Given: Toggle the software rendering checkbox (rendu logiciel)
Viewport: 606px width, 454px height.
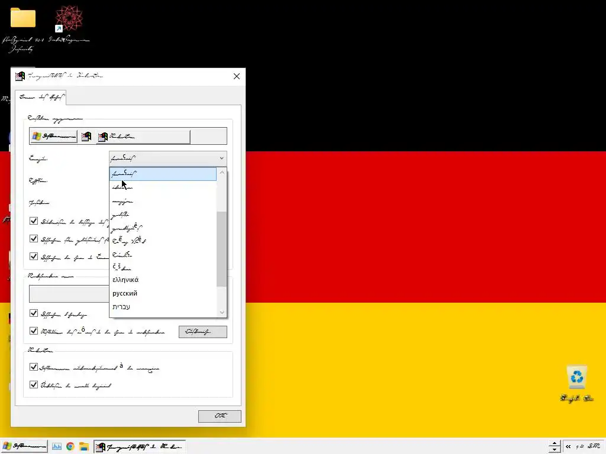Looking at the screenshot, I should click(34, 384).
